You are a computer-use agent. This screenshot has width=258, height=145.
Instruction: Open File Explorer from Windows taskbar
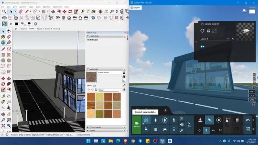pyautogui.click(x=110, y=141)
